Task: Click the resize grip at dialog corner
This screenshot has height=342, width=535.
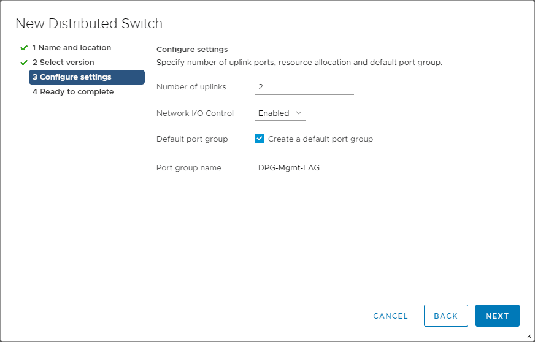Action: (x=529, y=336)
